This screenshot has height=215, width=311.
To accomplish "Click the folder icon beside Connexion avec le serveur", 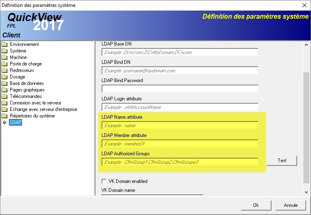I will click(x=4, y=103).
